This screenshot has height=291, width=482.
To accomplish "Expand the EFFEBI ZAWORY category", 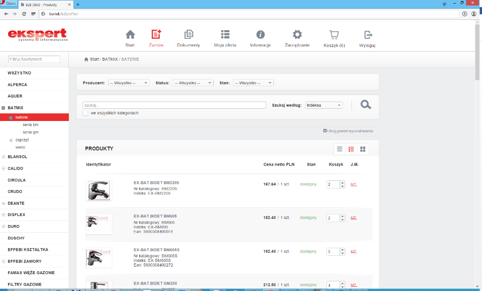I will [x=4, y=261].
